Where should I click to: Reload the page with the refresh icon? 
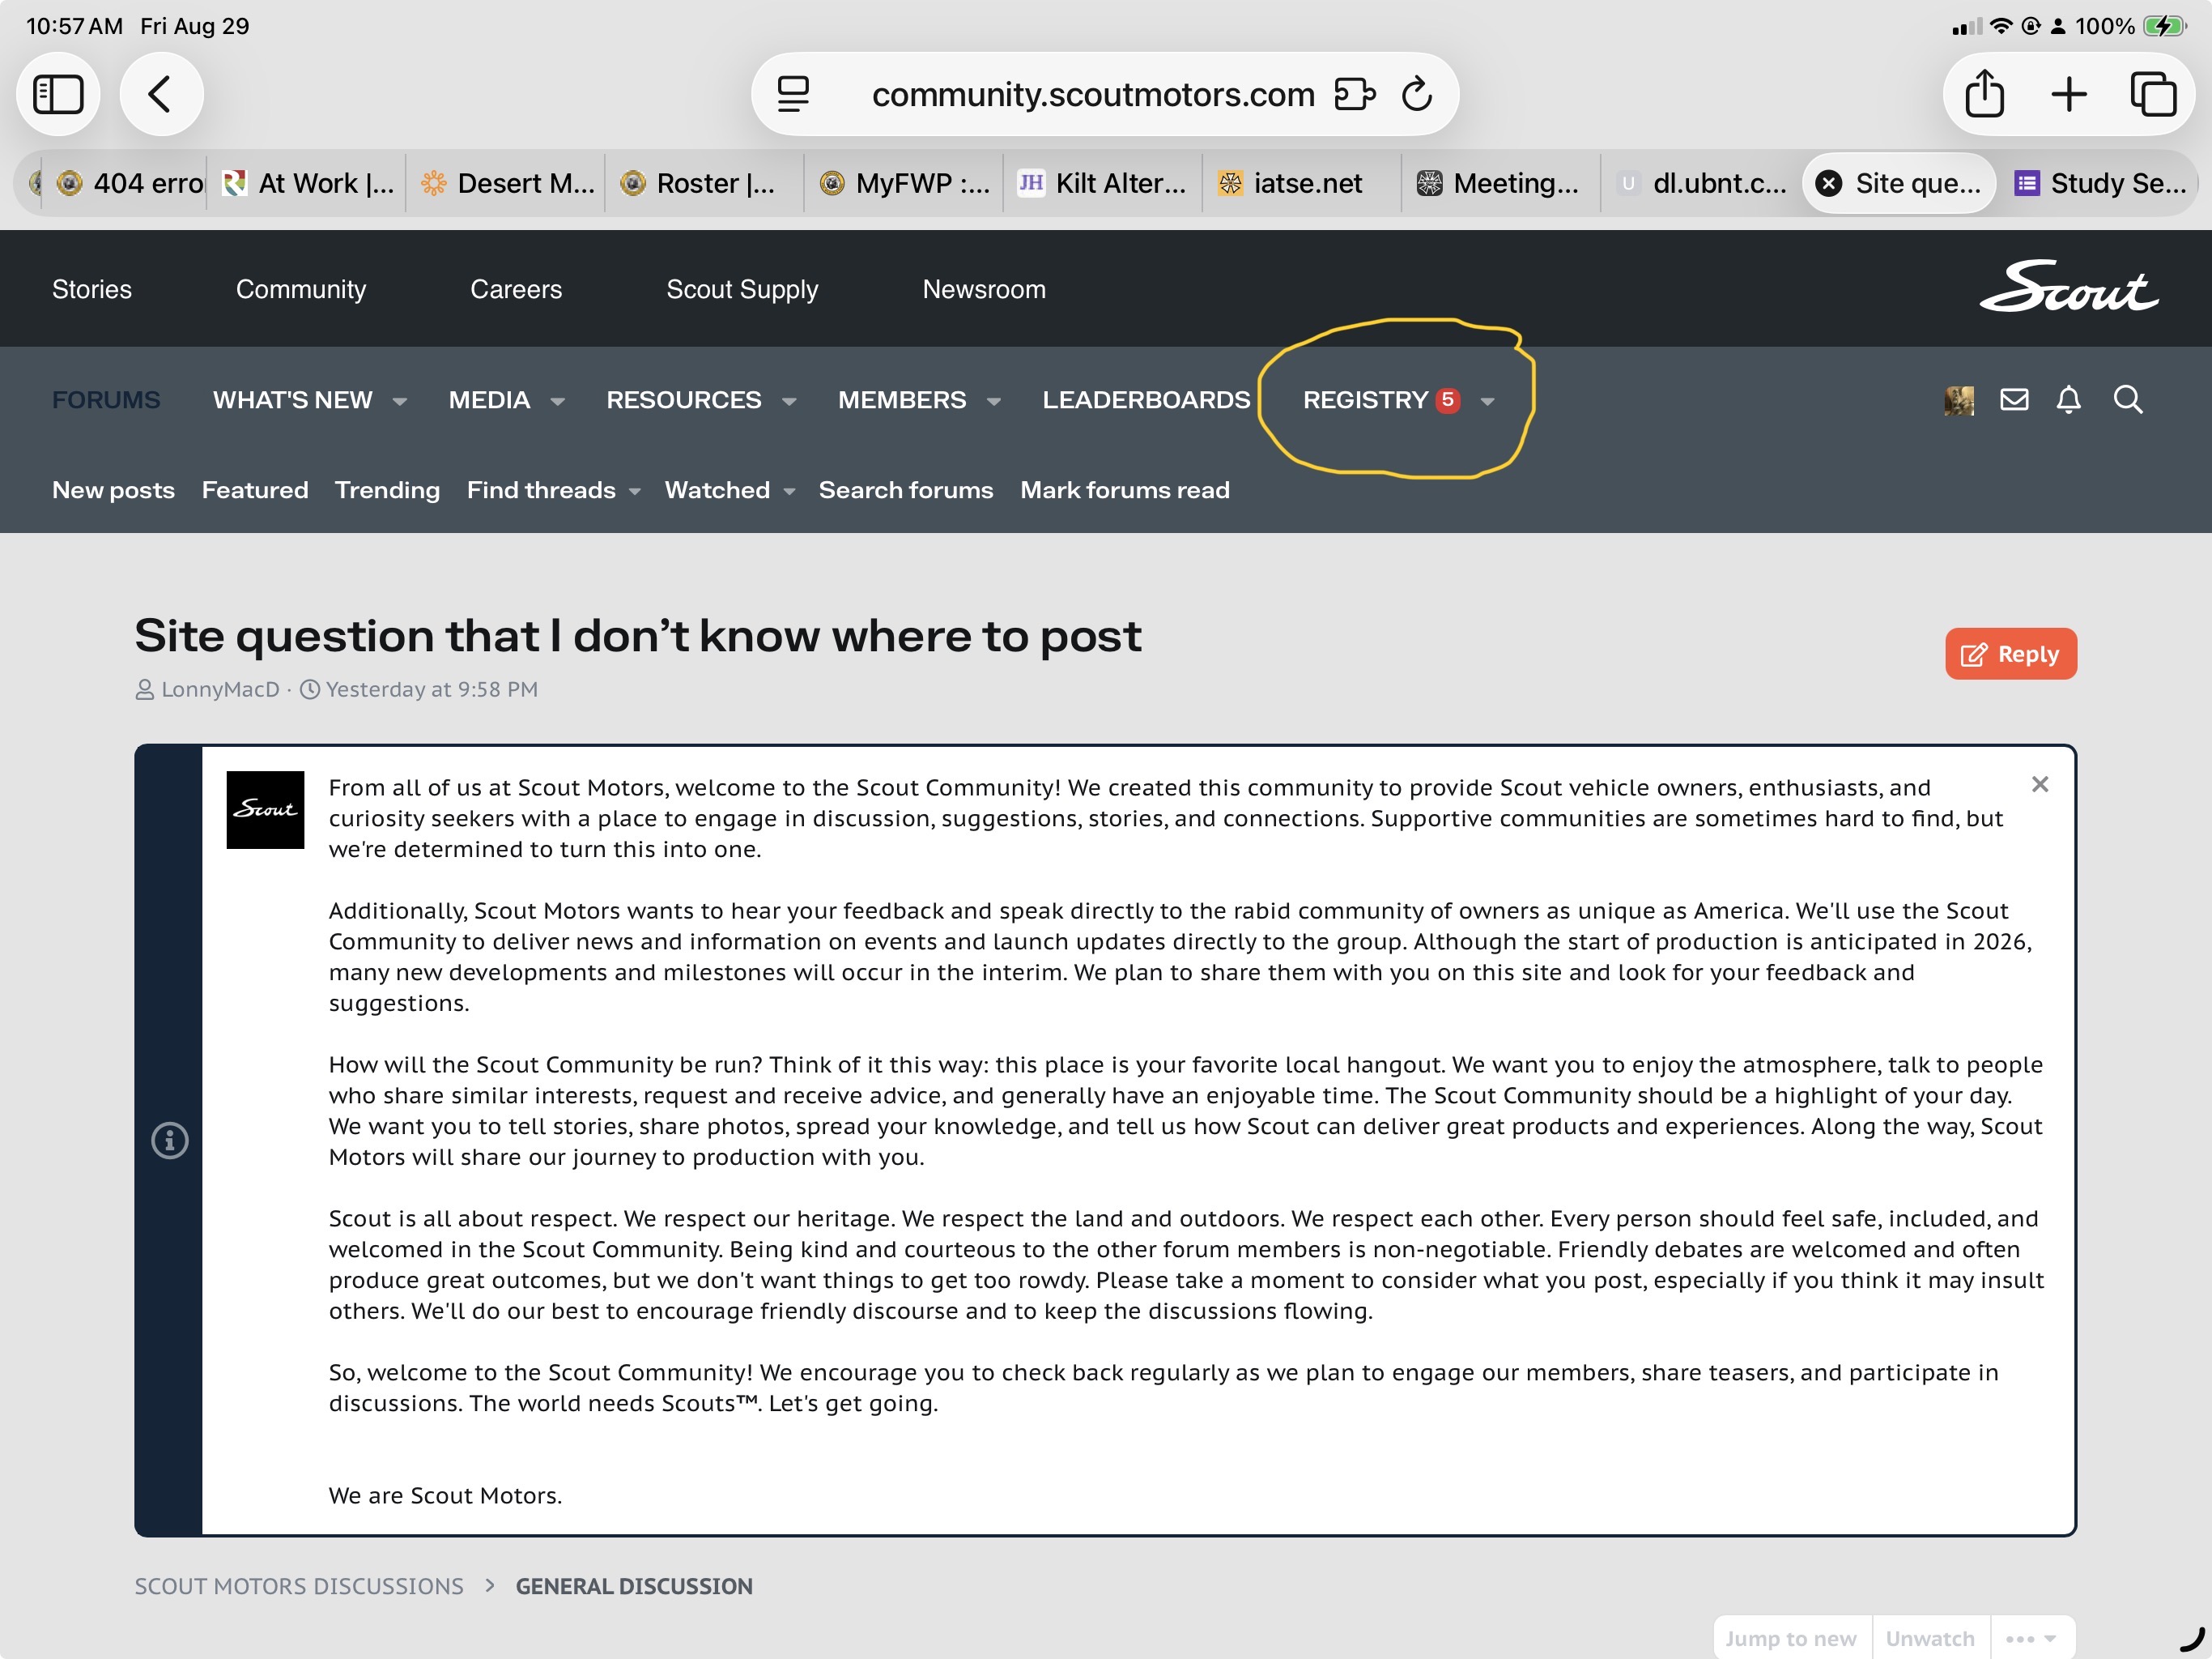[1417, 94]
